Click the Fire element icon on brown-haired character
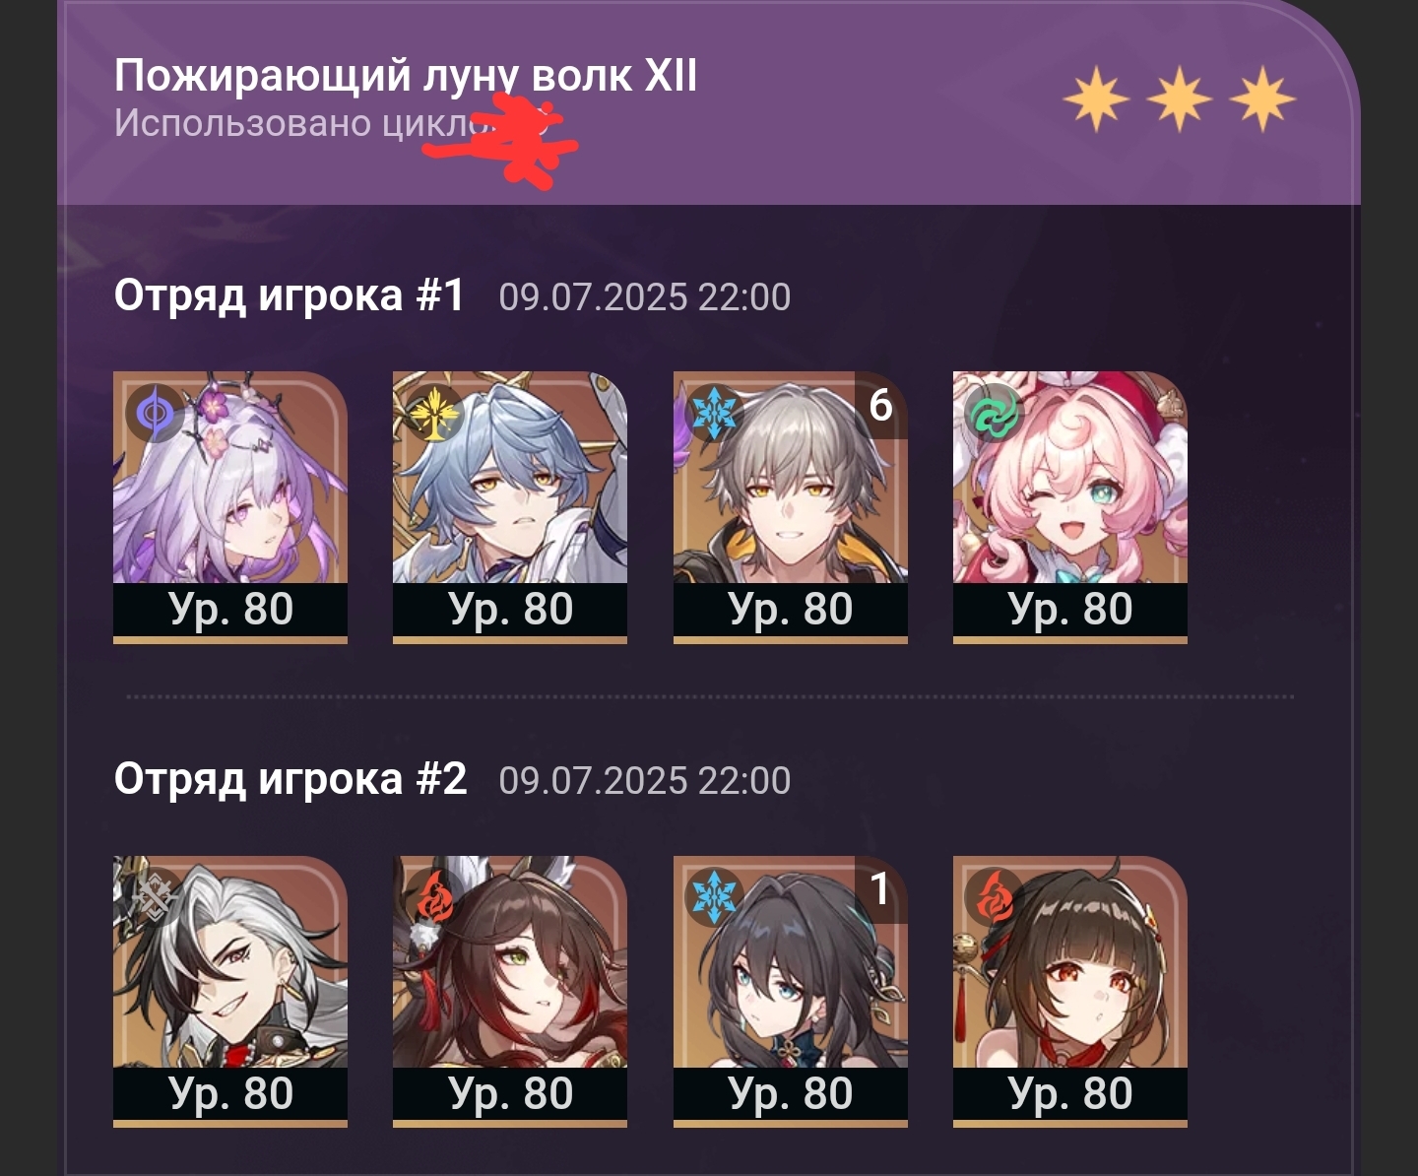 click(x=434, y=897)
